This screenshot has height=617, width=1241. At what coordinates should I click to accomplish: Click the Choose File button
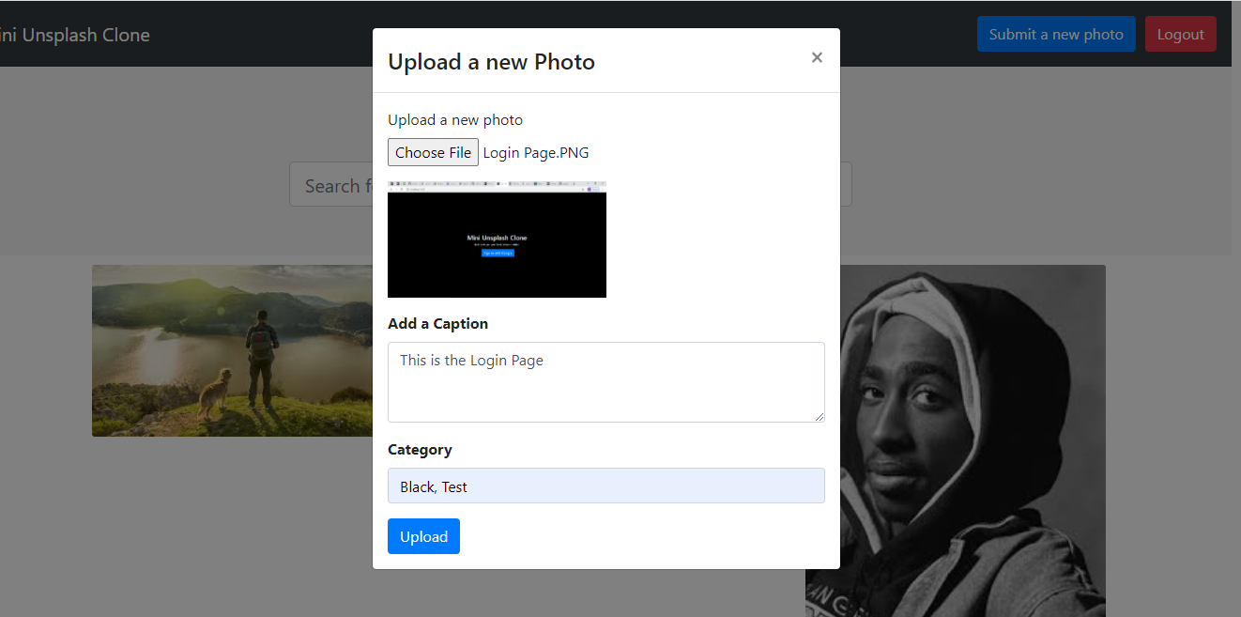click(433, 152)
